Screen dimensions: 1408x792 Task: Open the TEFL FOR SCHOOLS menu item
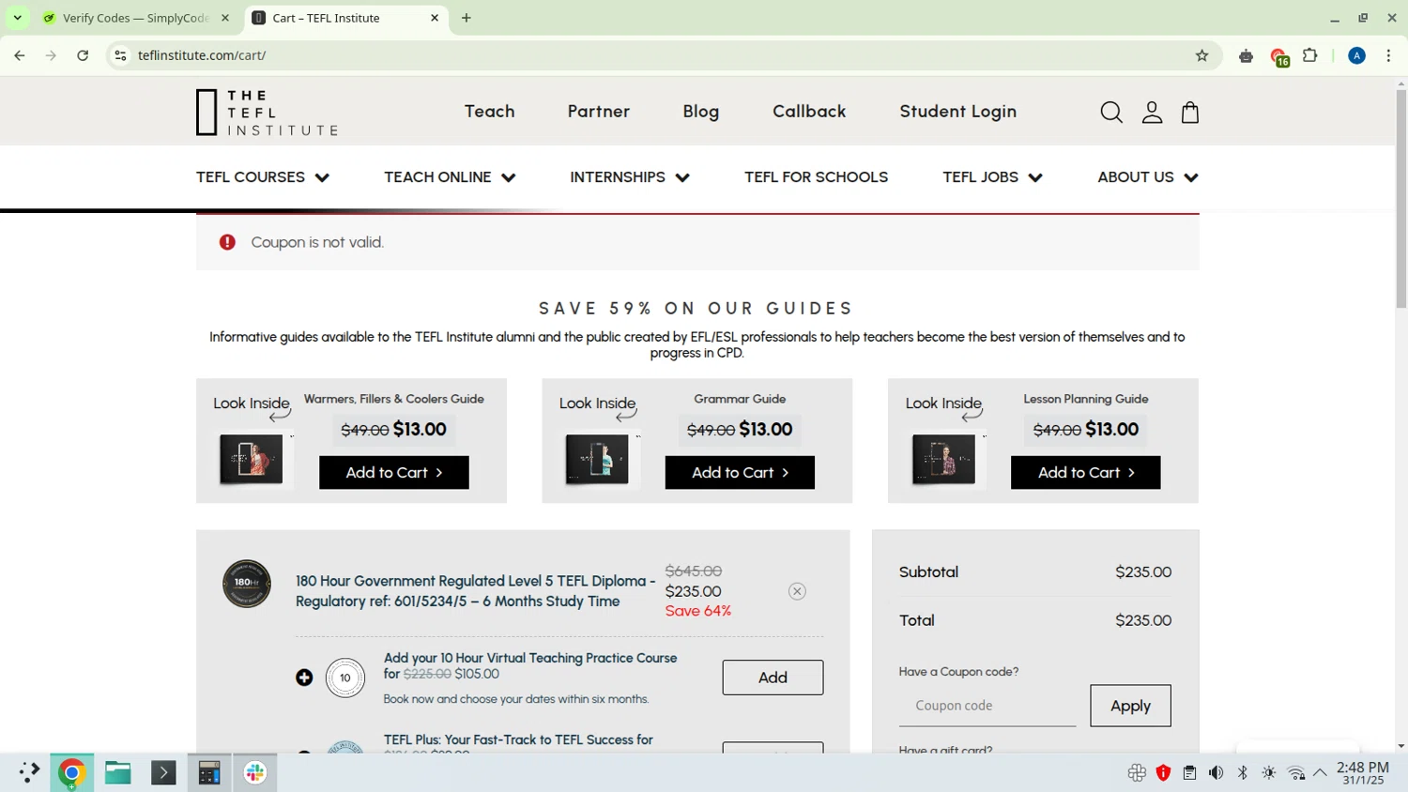click(816, 177)
